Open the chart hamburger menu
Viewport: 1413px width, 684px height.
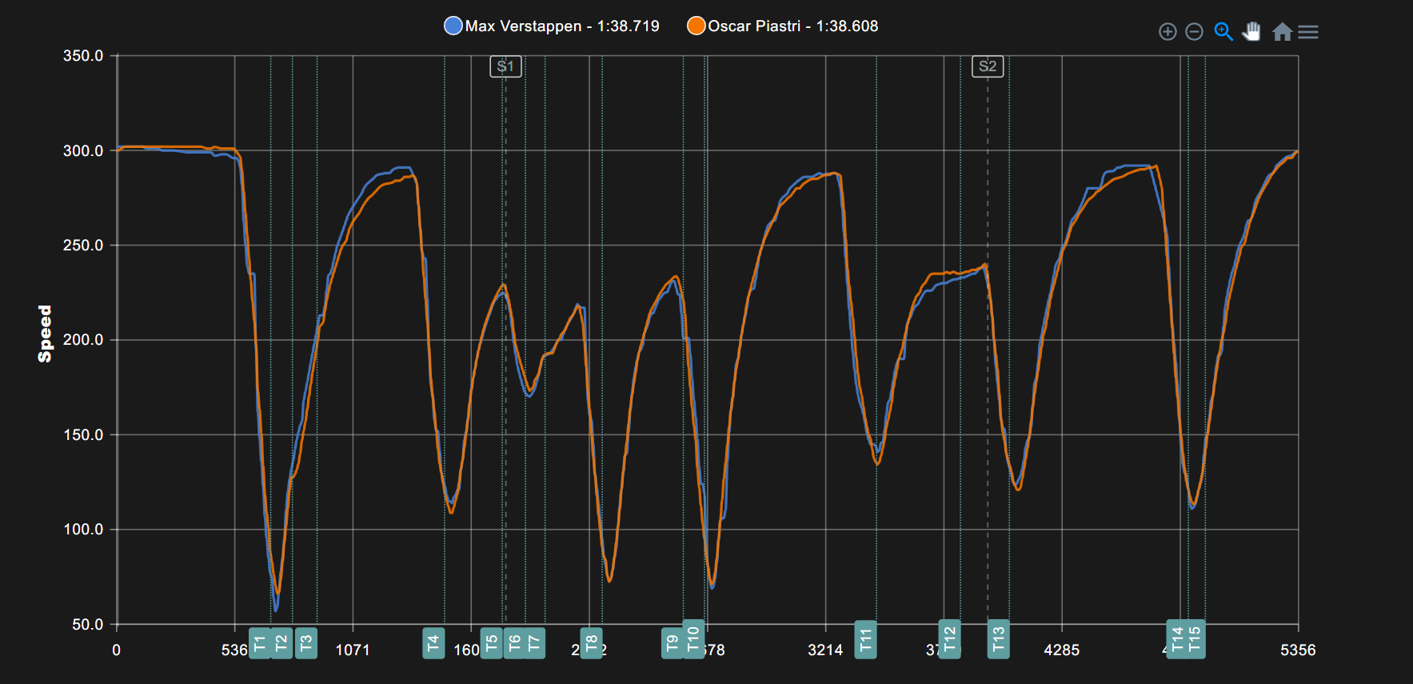1308,32
